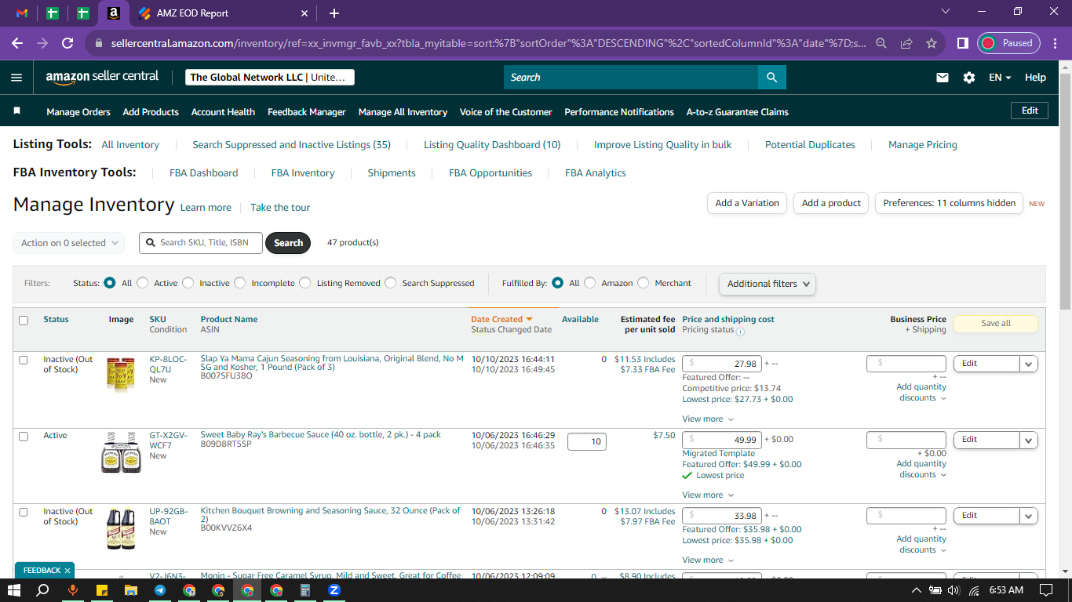Image resolution: width=1072 pixels, height=602 pixels.
Task: Open the Chrome three-dot menu
Action: tap(1056, 43)
